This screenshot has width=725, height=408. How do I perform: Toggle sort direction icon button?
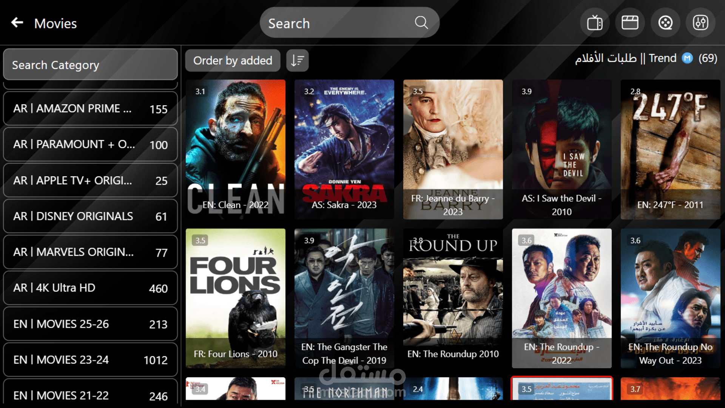tap(298, 60)
